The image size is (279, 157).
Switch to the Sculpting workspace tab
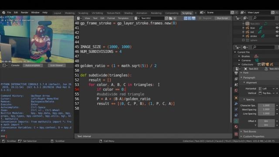tap(83, 13)
